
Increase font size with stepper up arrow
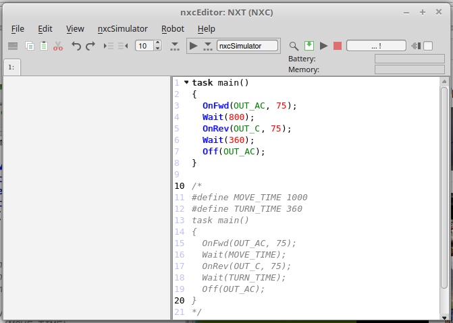pos(157,43)
